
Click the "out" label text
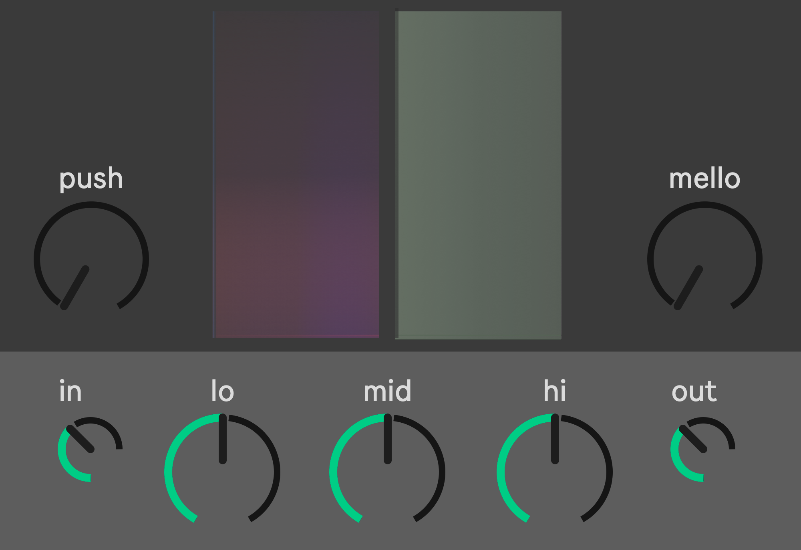[x=694, y=391]
